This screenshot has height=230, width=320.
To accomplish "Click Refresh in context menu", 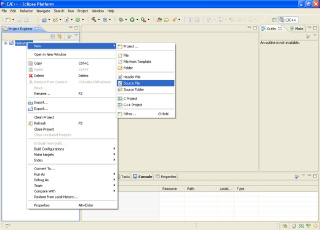I will click(72, 123).
